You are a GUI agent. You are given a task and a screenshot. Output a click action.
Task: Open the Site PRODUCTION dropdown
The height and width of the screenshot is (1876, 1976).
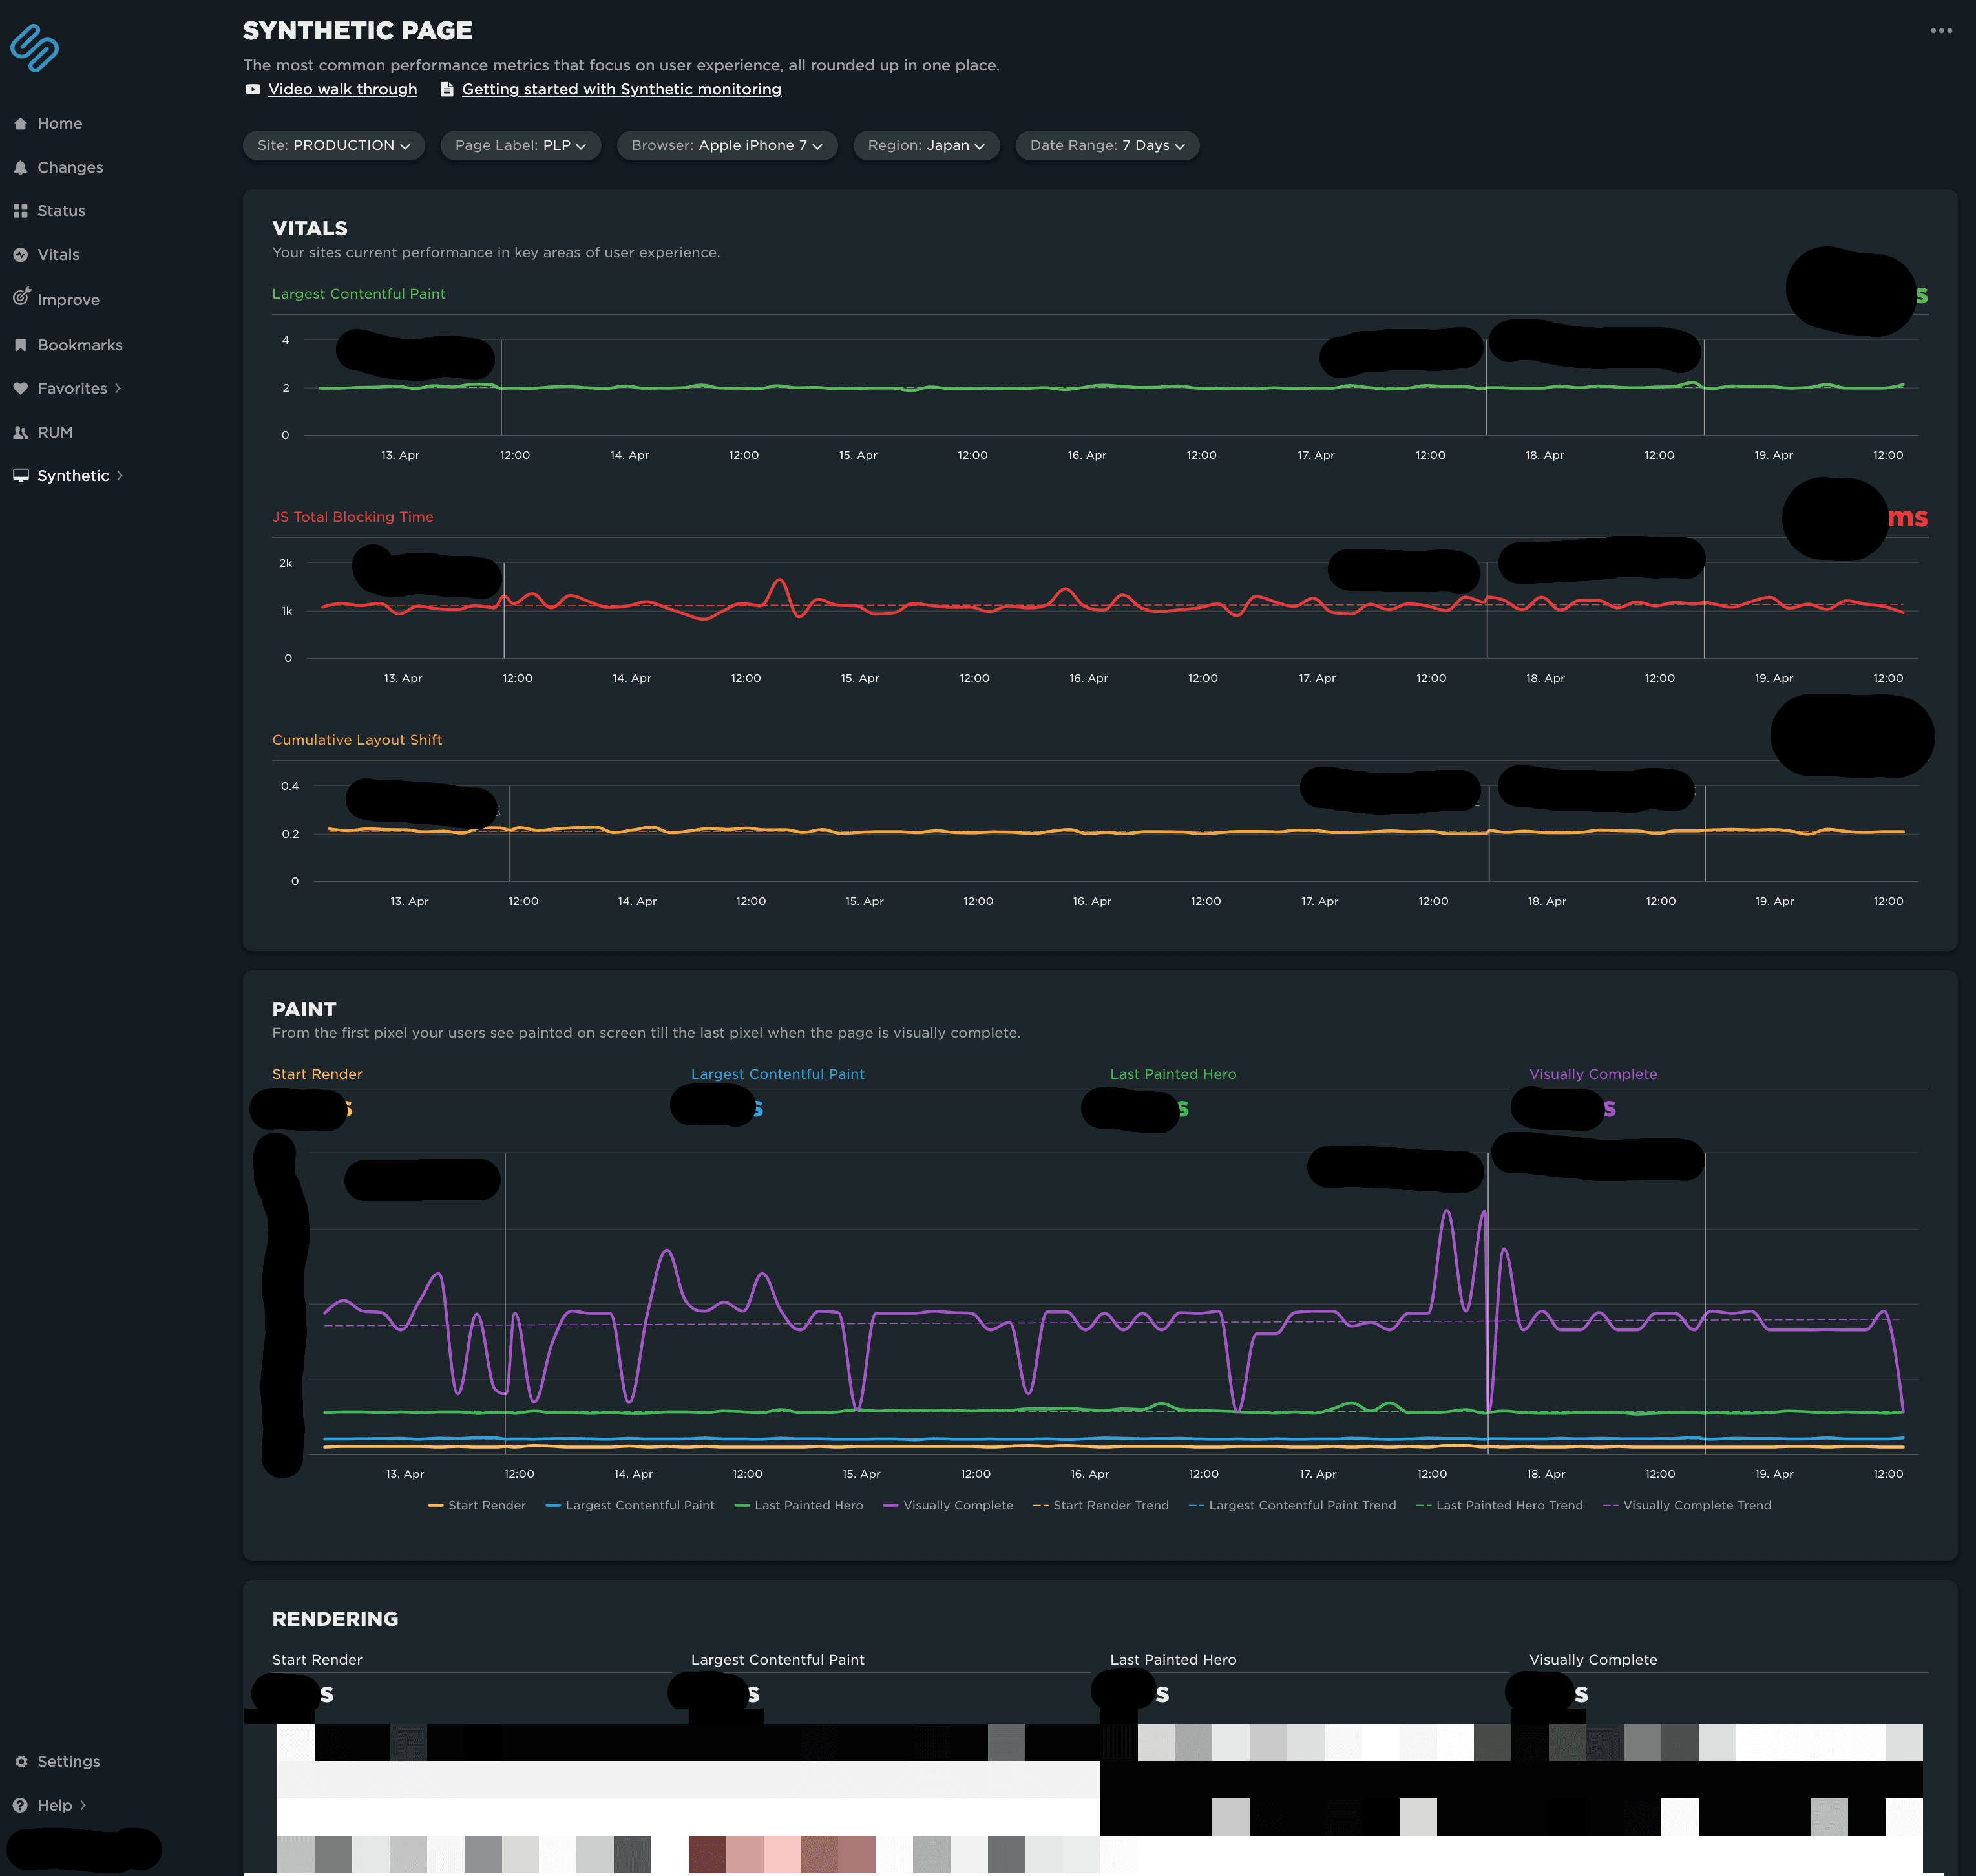point(333,145)
